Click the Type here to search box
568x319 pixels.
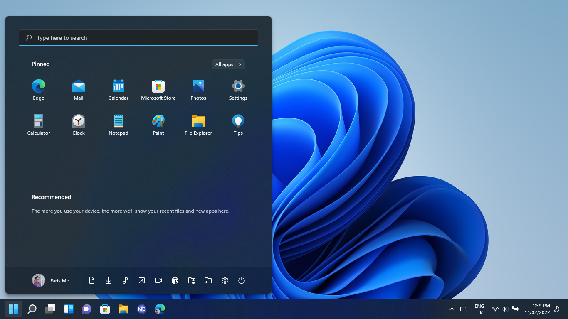138,38
